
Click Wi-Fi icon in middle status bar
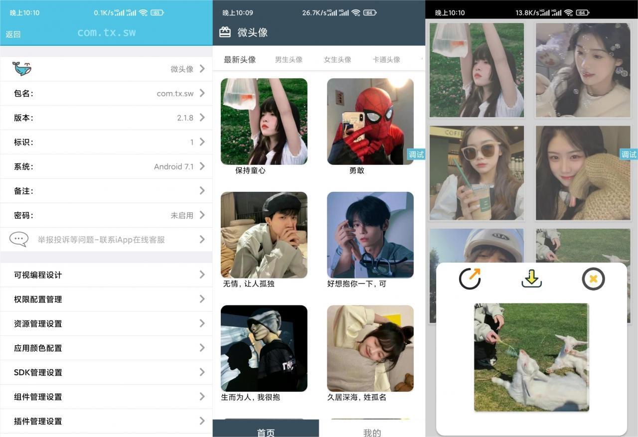click(x=356, y=12)
